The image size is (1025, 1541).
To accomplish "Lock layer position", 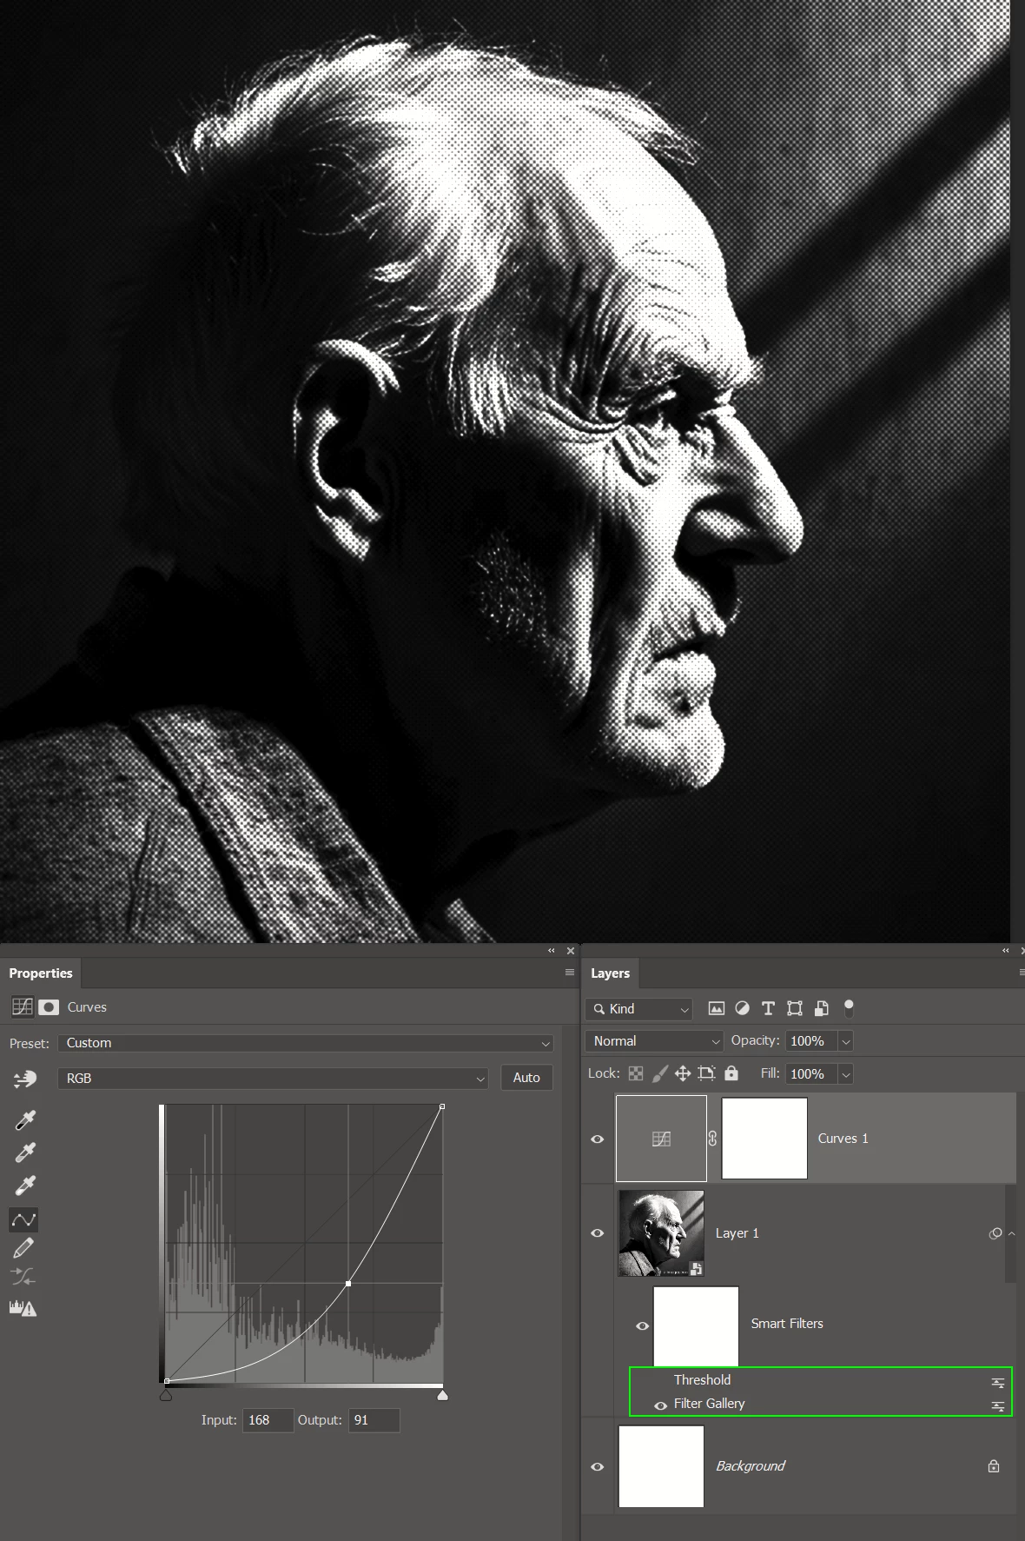I will click(683, 1073).
